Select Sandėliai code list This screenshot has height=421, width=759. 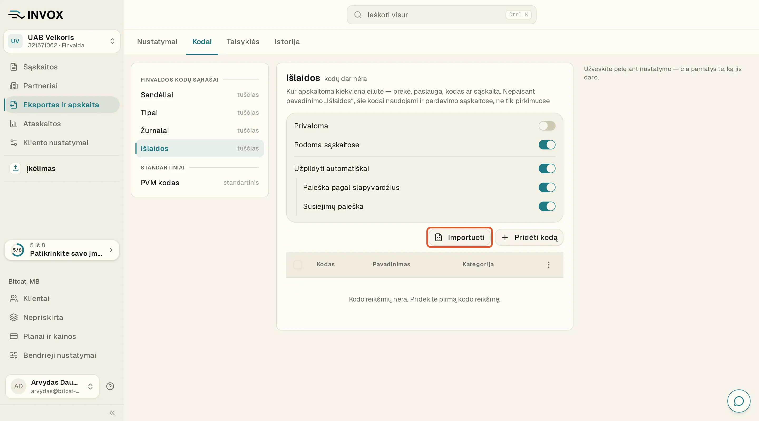(200, 95)
